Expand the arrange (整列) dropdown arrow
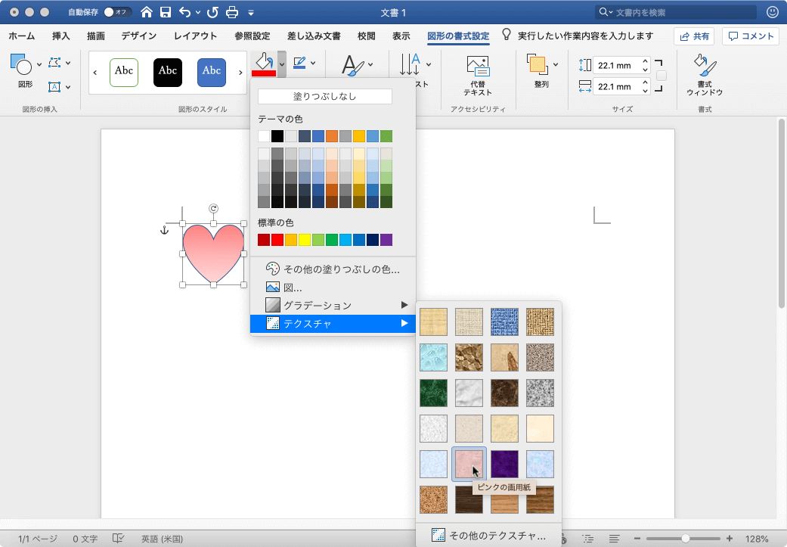 (x=556, y=64)
